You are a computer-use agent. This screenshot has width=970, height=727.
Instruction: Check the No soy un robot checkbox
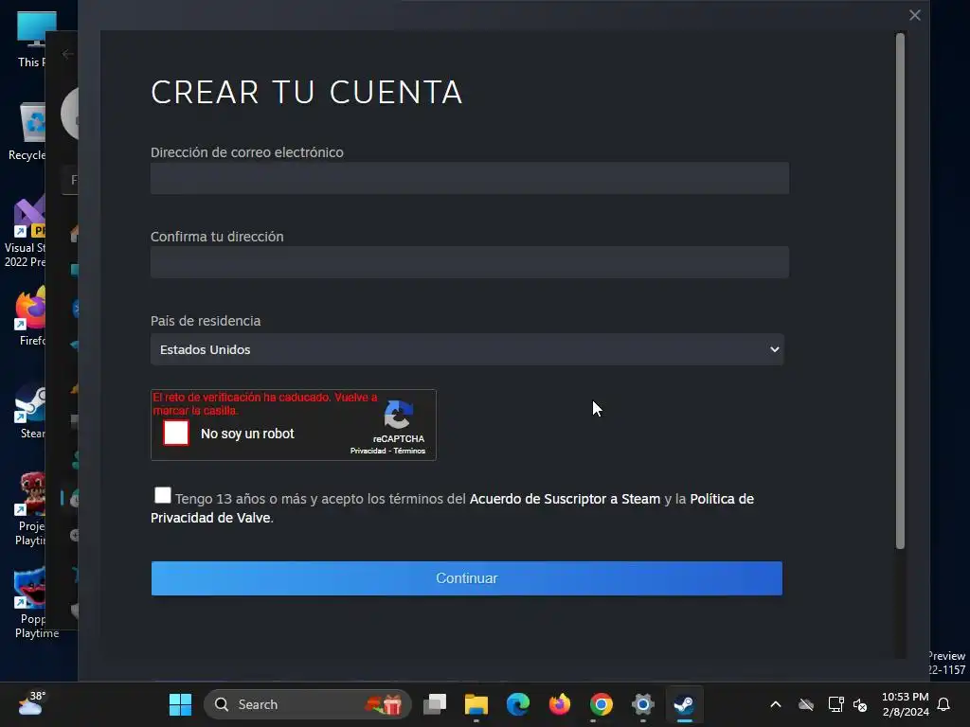[x=175, y=433]
